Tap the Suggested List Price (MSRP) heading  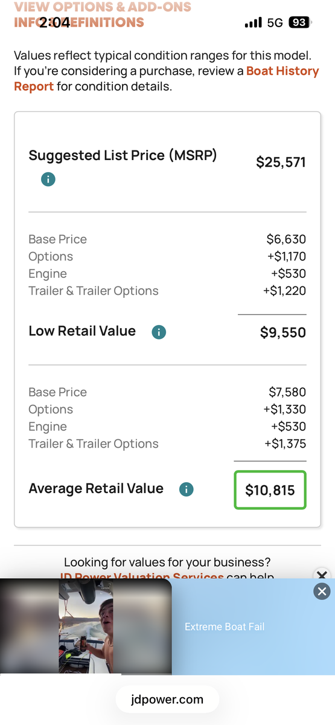pyautogui.click(x=123, y=155)
